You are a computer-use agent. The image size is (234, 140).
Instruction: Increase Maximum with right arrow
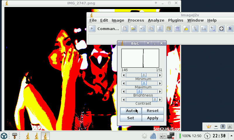(160, 83)
